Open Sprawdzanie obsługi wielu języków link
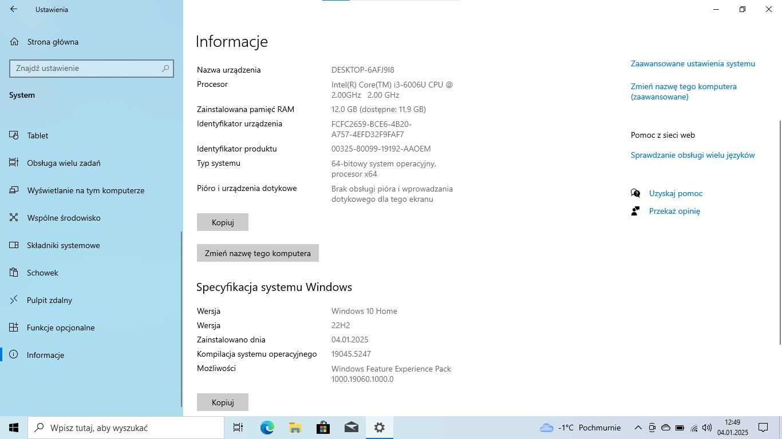The width and height of the screenshot is (782, 439). coord(693,155)
